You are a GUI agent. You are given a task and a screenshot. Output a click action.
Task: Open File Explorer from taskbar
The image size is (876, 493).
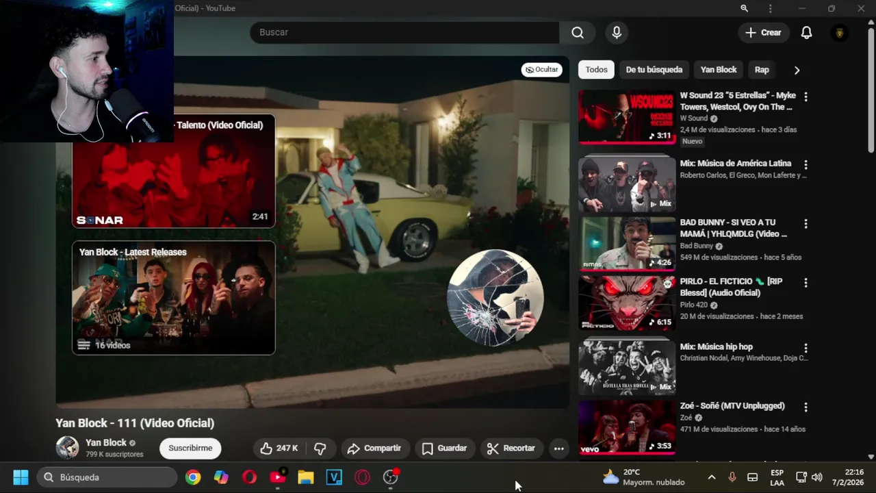(x=306, y=477)
